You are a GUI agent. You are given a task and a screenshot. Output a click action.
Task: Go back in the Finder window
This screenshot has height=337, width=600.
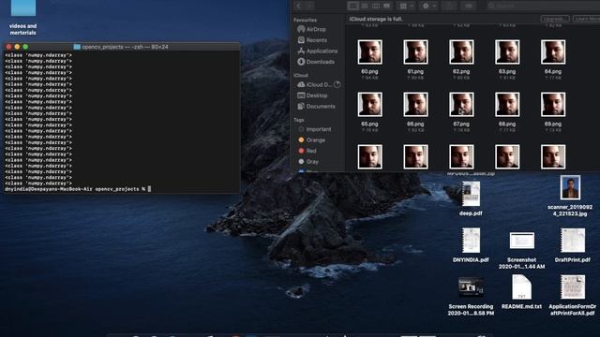(x=299, y=6)
